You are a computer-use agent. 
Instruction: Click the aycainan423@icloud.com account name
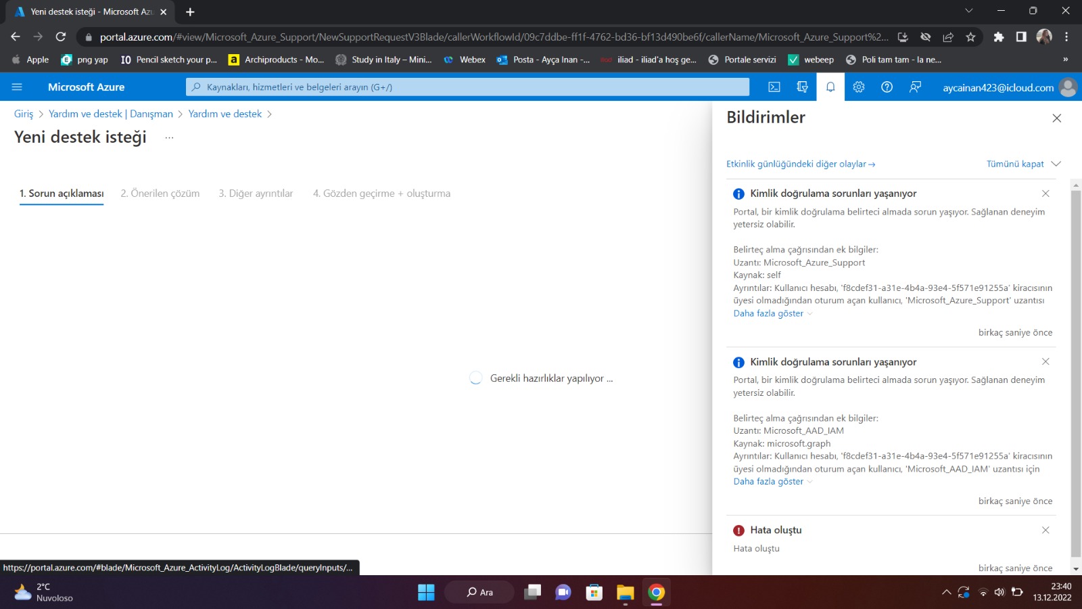[998, 88]
